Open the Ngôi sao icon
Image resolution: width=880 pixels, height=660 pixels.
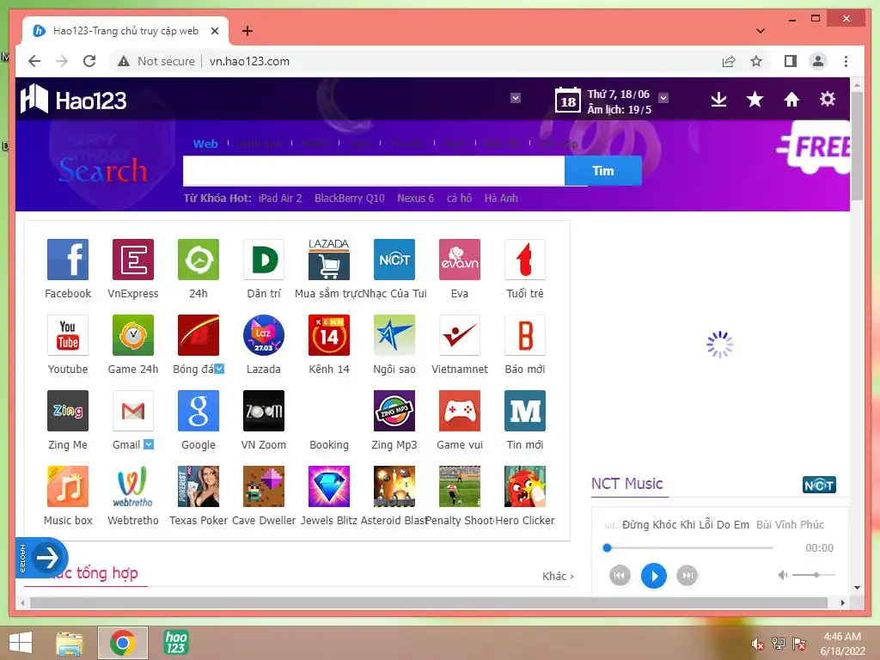click(394, 335)
